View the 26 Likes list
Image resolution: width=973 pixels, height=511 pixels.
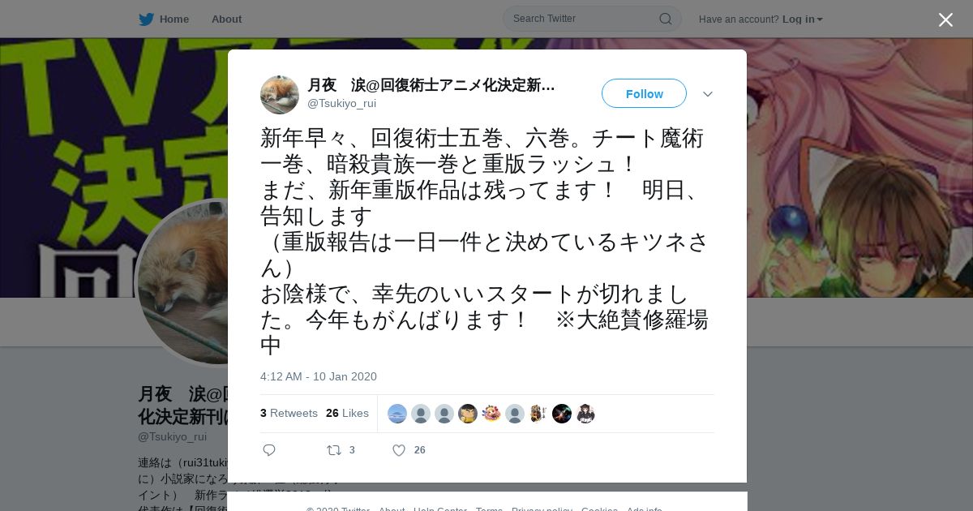click(x=347, y=413)
